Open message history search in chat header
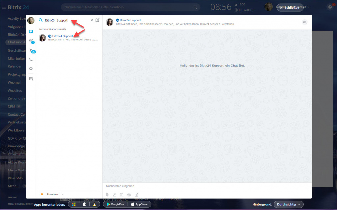Viewport: 337px width, 210px height. [x=304, y=22]
